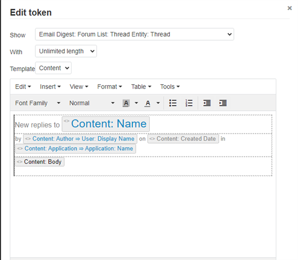Open the Font Family selector
The width and height of the screenshot is (298, 260).
[37, 103]
